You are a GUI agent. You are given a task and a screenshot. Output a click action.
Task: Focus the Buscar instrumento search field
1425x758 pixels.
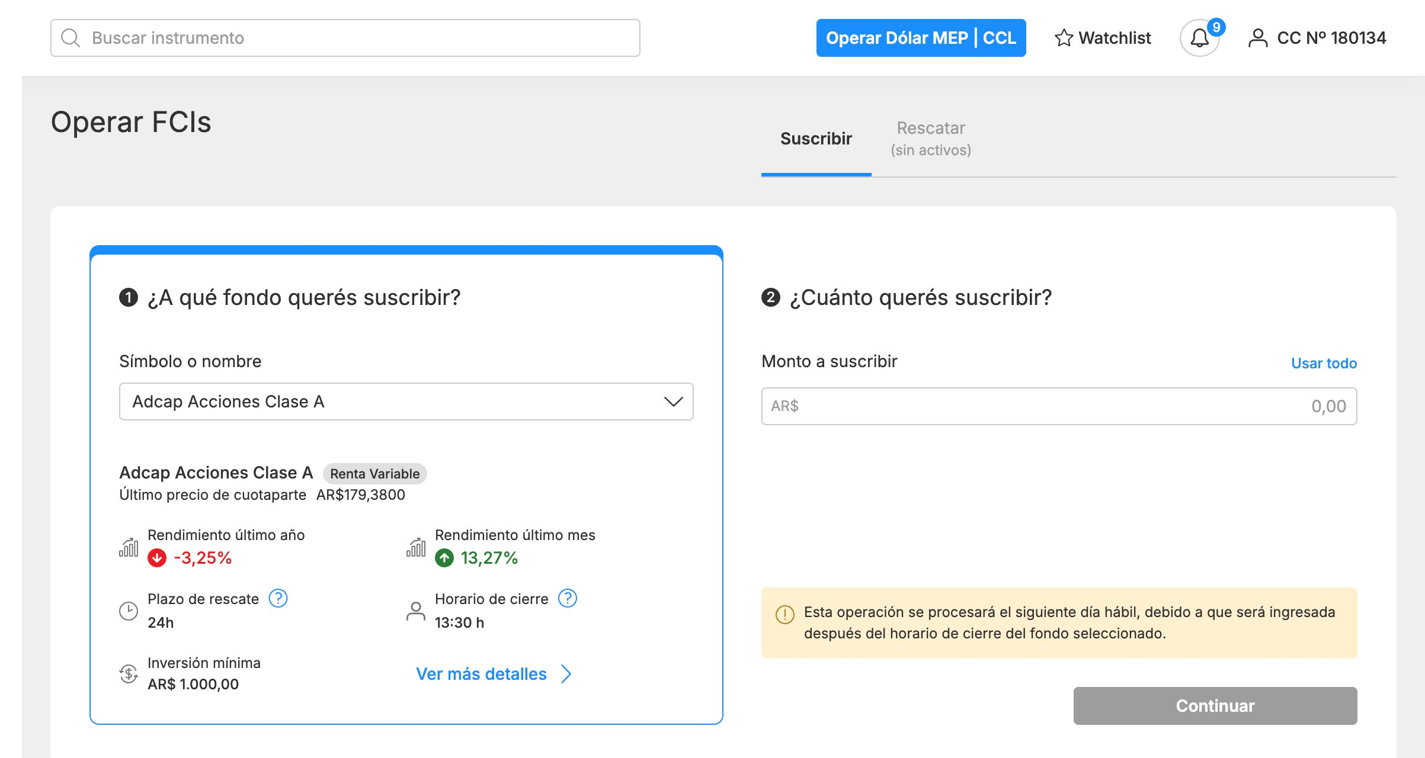point(345,38)
